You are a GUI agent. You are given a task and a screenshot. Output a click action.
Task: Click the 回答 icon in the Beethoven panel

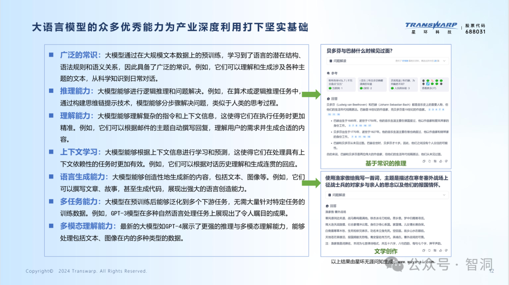click(x=328, y=98)
